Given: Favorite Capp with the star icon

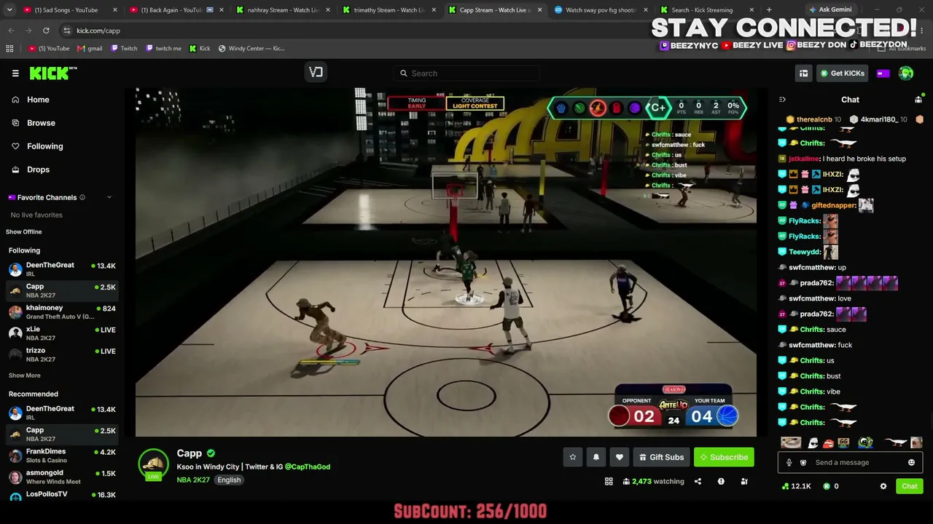Looking at the screenshot, I should 573,457.
